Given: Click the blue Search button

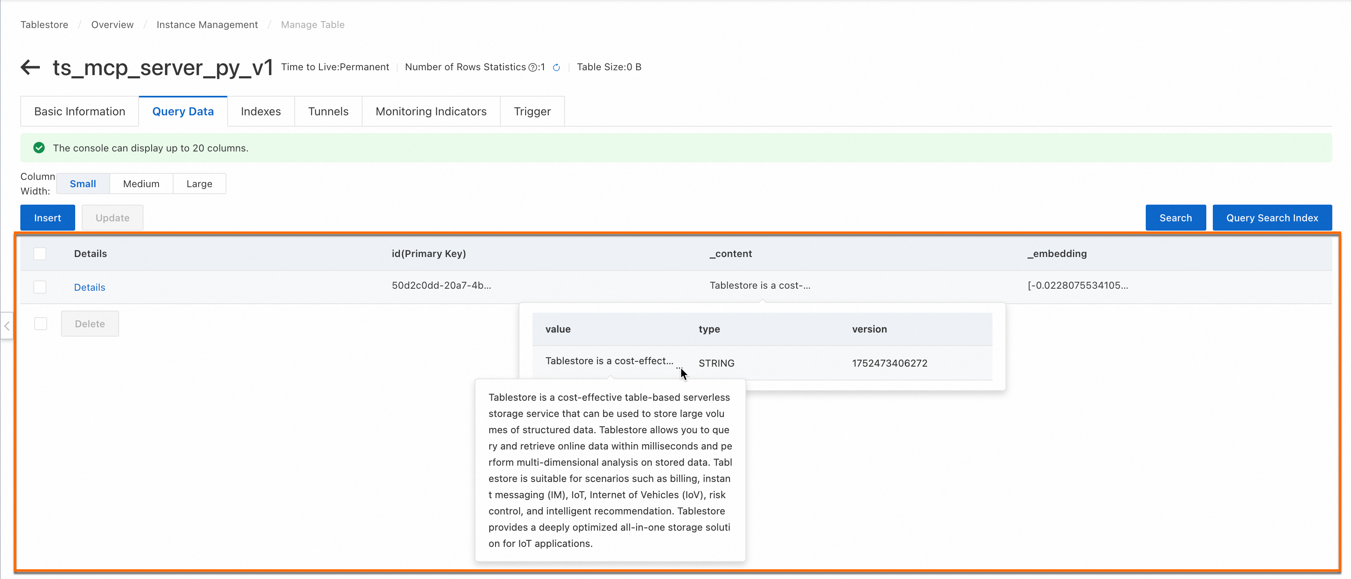Looking at the screenshot, I should [x=1175, y=218].
